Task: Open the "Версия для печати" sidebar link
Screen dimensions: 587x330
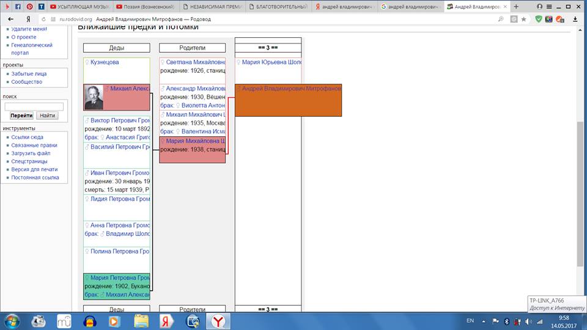Action: click(34, 169)
